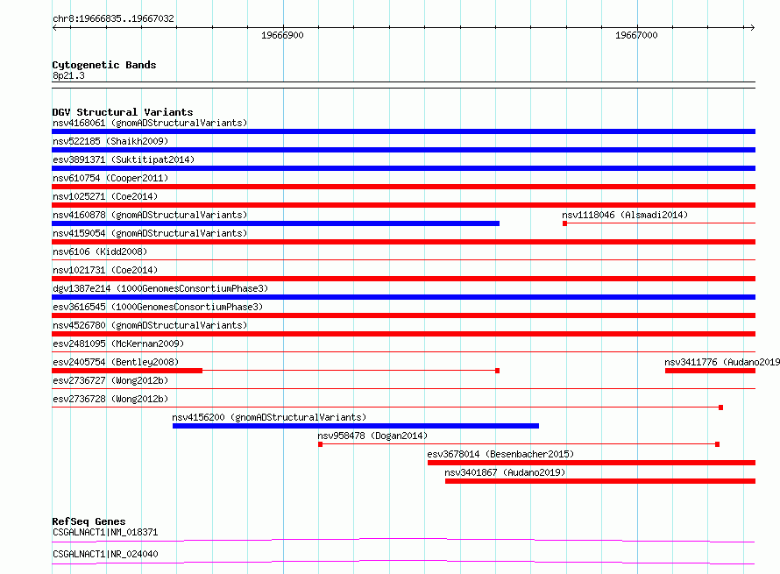Click the blue bar of nsv4156200
Viewport: 780px width, 574px height.
click(x=356, y=426)
